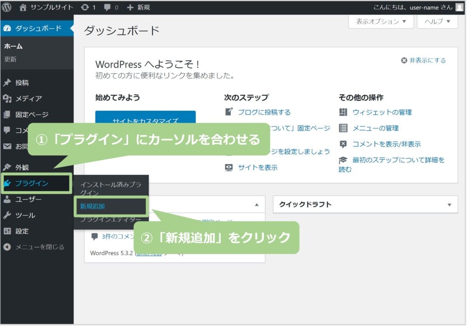Open the 3件のコメント link
Viewport: 467px width, 326px height.
(118, 236)
